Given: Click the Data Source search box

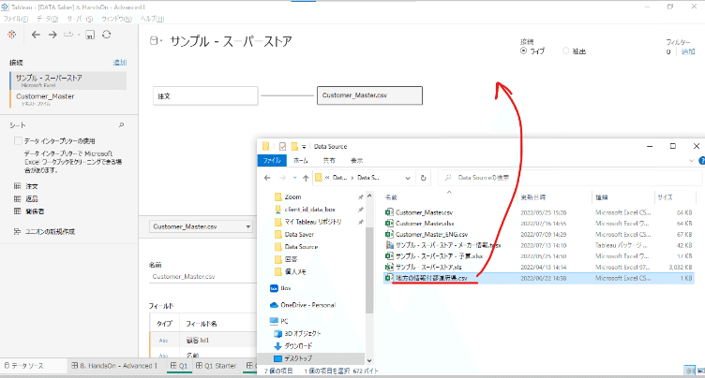Looking at the screenshot, I should click(570, 178).
